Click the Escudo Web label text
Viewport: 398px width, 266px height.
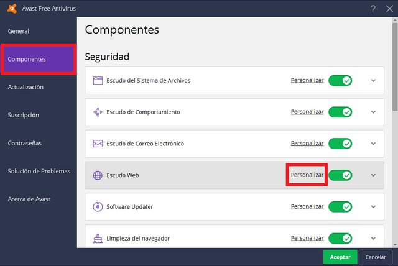(123, 175)
